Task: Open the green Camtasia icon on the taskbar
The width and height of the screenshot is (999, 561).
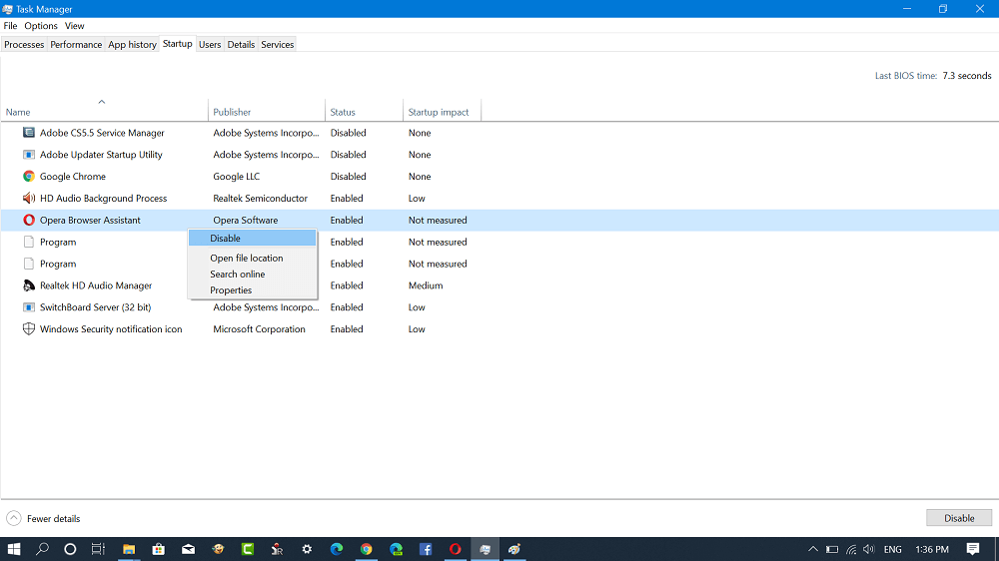Action: pyautogui.click(x=248, y=549)
